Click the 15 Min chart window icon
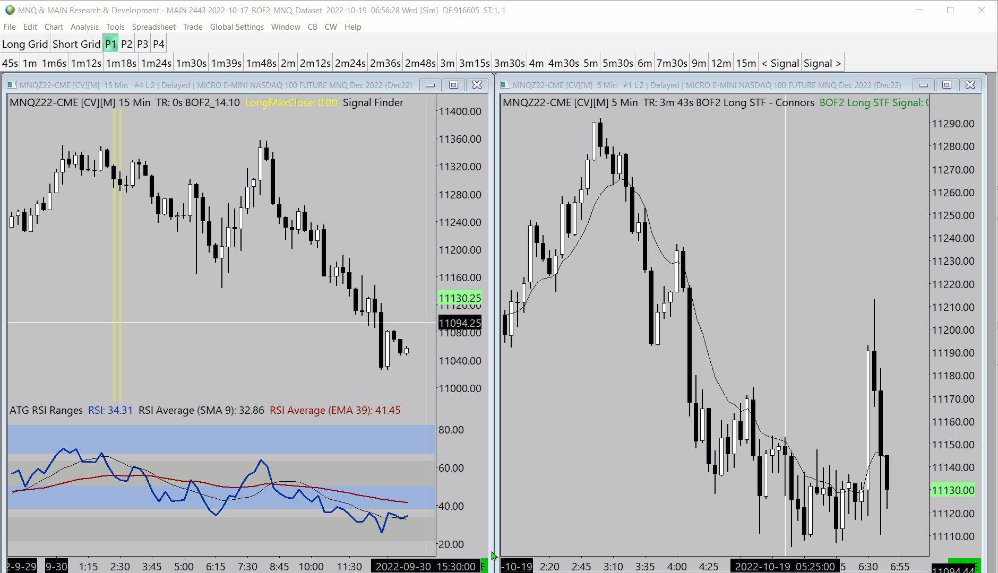This screenshot has width=998, height=573. click(12, 85)
